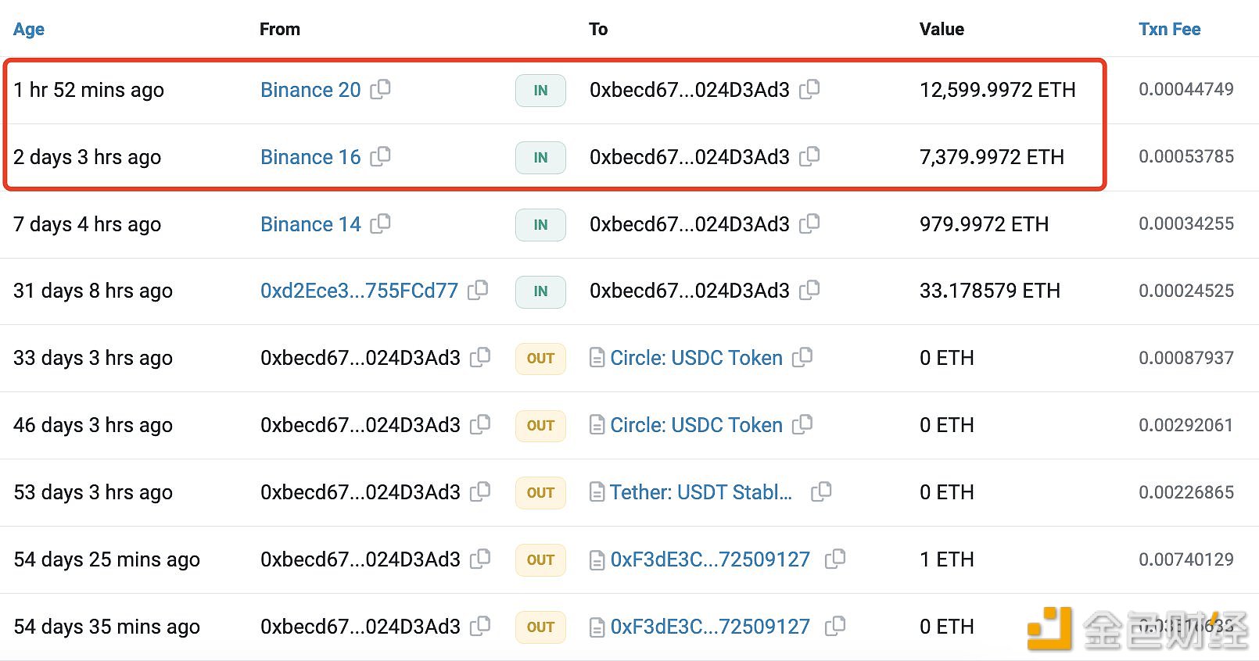Select the fee 0.00226865
This screenshot has height=661, width=1259.
[x=1186, y=492]
